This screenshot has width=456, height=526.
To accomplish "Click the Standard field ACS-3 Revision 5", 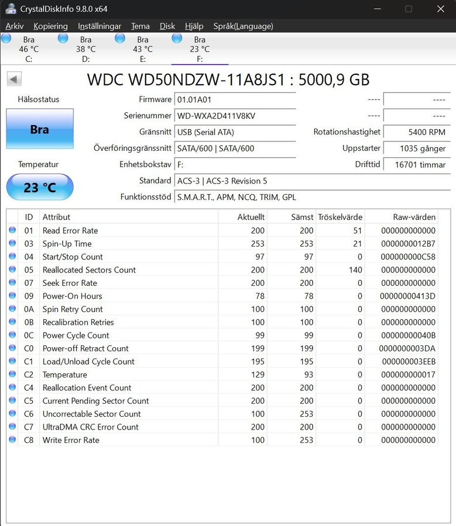I will pyautogui.click(x=312, y=181).
